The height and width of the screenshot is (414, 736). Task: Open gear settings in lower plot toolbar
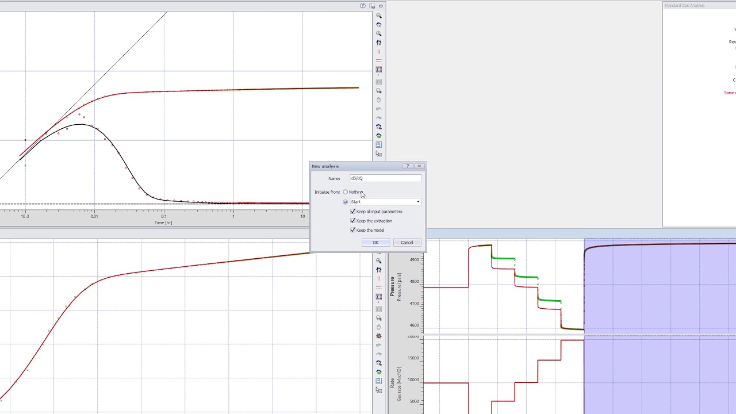point(378,336)
